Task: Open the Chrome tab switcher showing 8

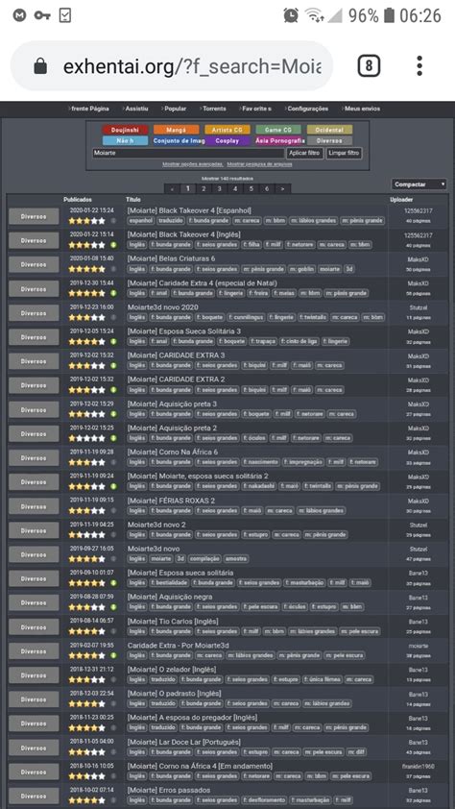Action: pyautogui.click(x=369, y=66)
